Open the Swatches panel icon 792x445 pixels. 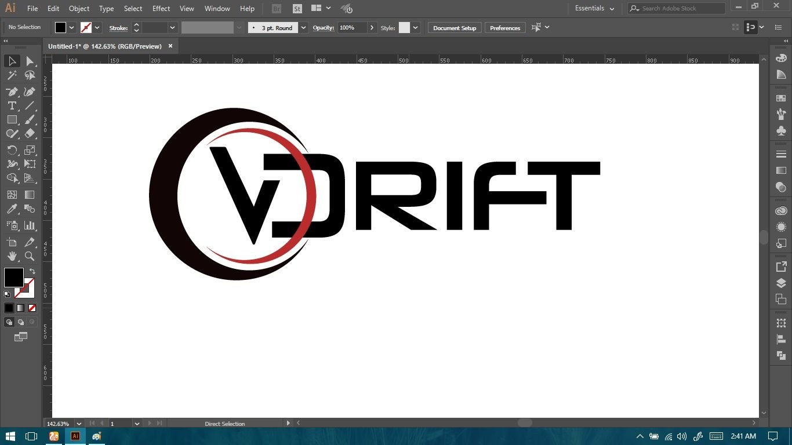coord(781,99)
